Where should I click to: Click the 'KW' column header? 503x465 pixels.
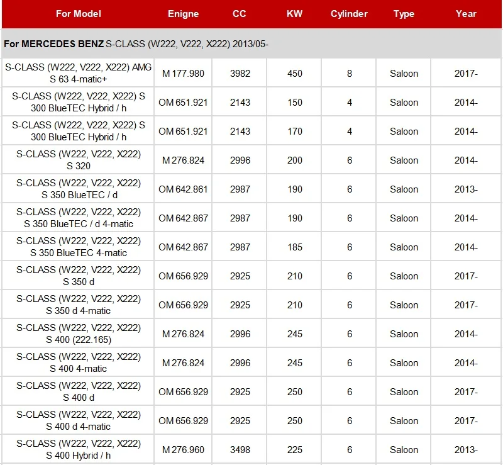(x=294, y=14)
